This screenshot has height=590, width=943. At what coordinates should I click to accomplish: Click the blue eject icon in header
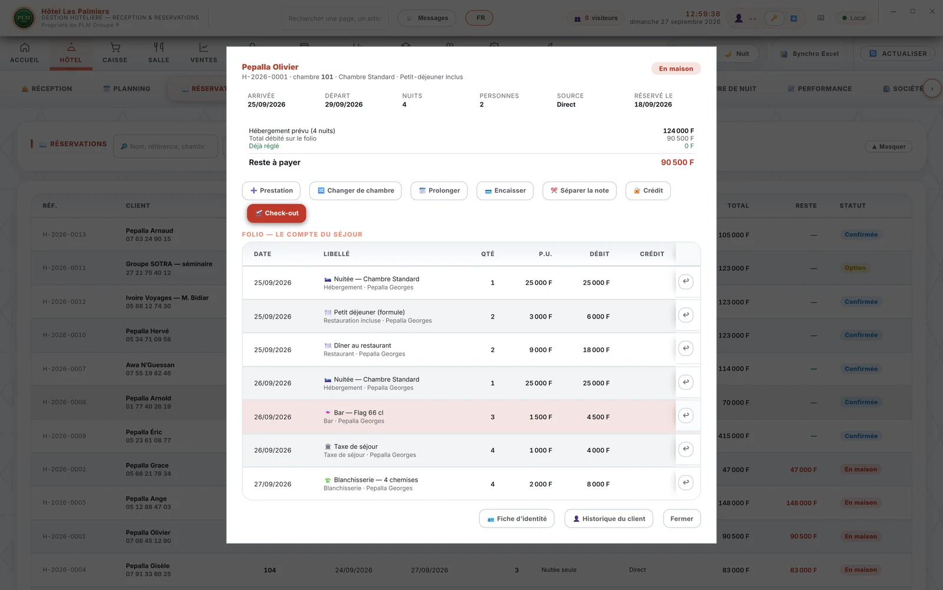(x=794, y=18)
